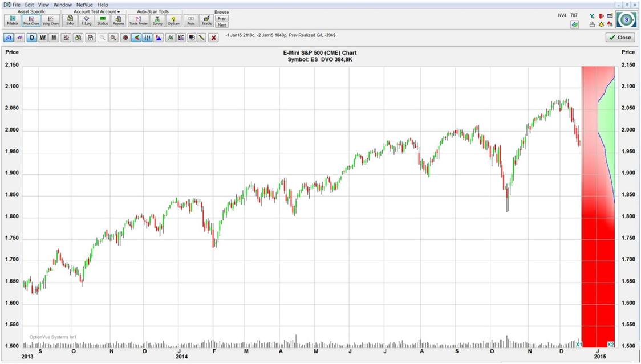Click the red X delete icon
Image resolution: width=641 pixels, height=364 pixels.
(213, 38)
